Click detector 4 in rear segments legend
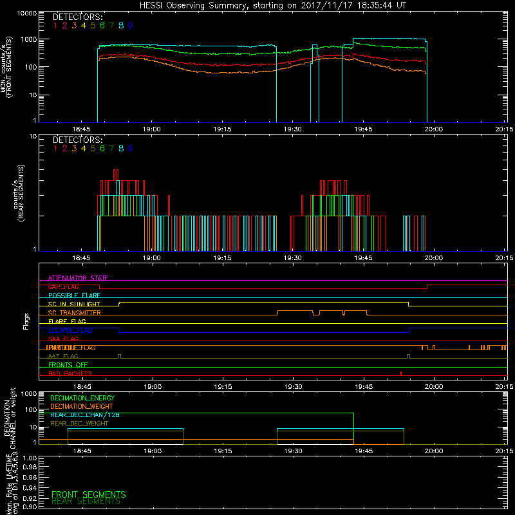The height and width of the screenshot is (515, 515). (84, 149)
